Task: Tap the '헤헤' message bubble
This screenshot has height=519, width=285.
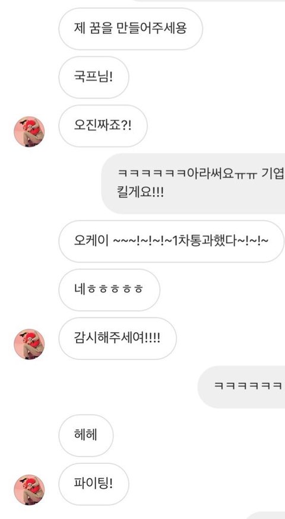Action: tap(86, 435)
